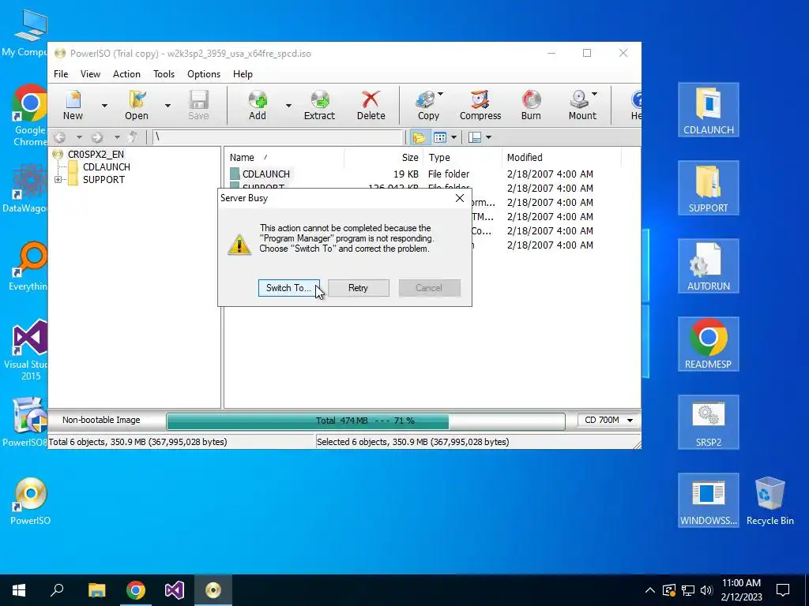Select CDLAUNCH folder in tree
This screenshot has width=809, height=606.
pyautogui.click(x=107, y=167)
